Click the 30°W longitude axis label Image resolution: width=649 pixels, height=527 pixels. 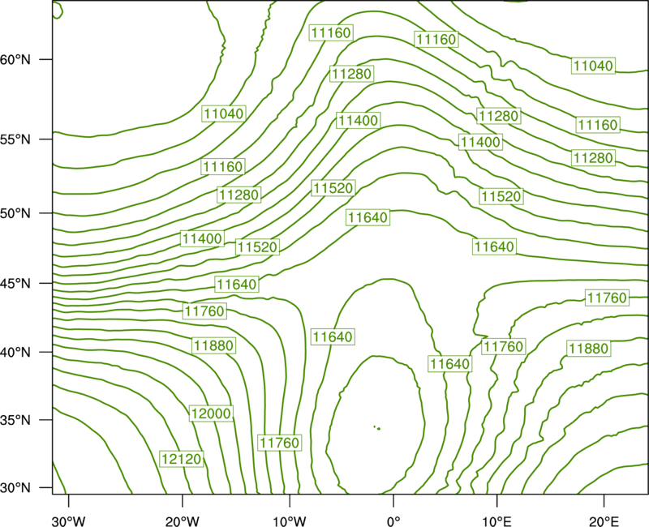pyautogui.click(x=69, y=521)
